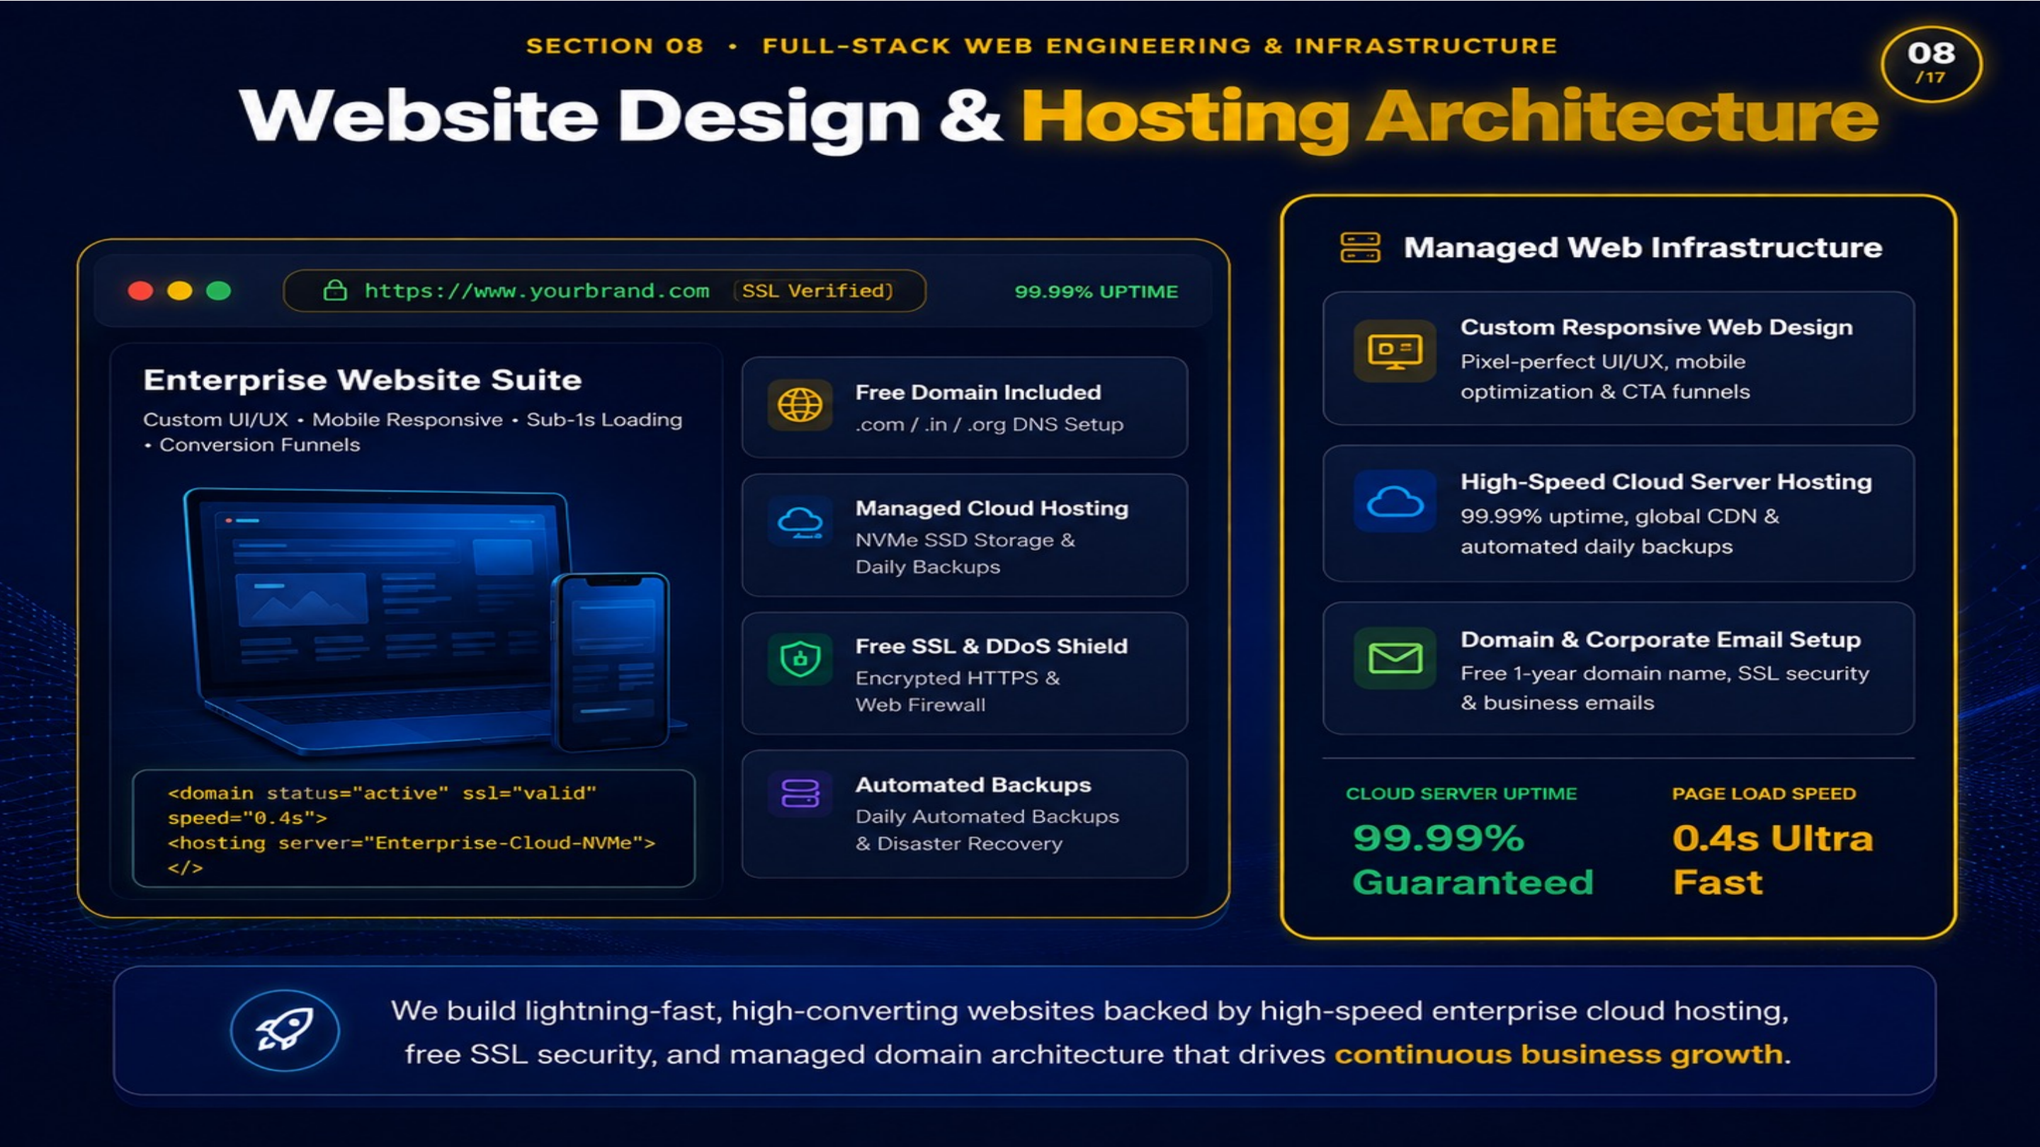
Task: Click the SECTION 08 header label
Action: pyautogui.click(x=615, y=46)
